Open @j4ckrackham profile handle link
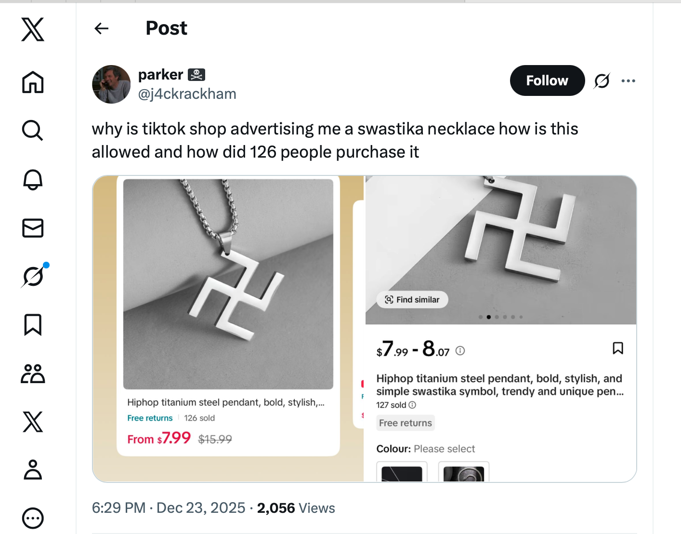This screenshot has width=681, height=534. click(x=187, y=93)
